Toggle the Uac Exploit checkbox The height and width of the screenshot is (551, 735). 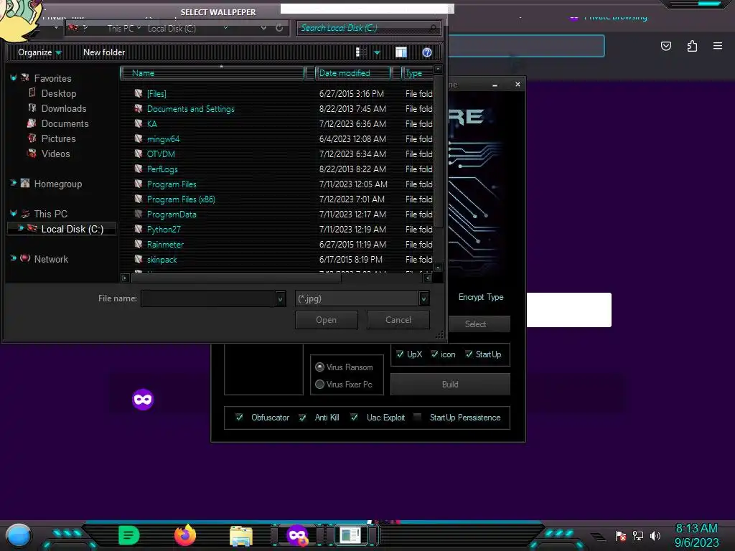pyautogui.click(x=355, y=417)
